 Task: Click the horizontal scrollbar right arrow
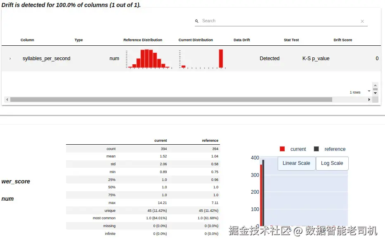pos(369,100)
